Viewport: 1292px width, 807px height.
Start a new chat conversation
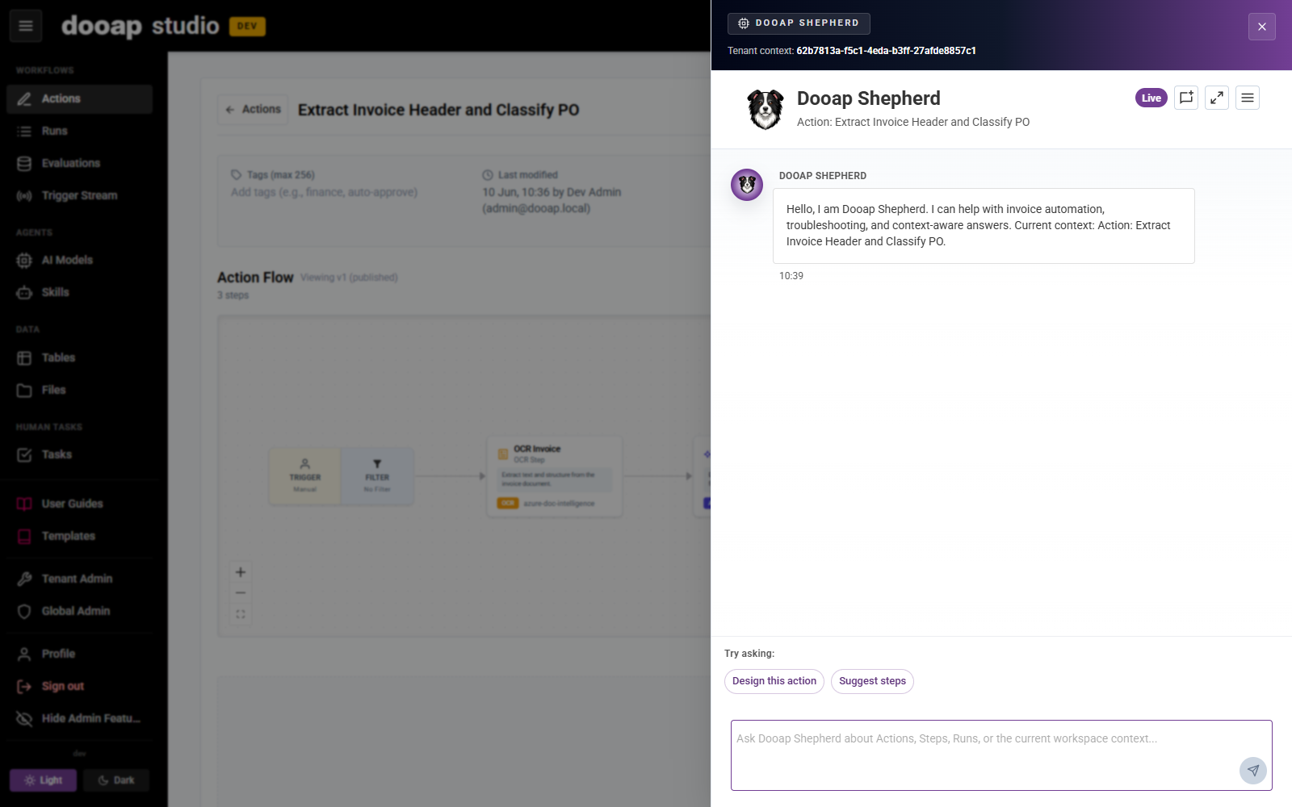pos(1186,98)
